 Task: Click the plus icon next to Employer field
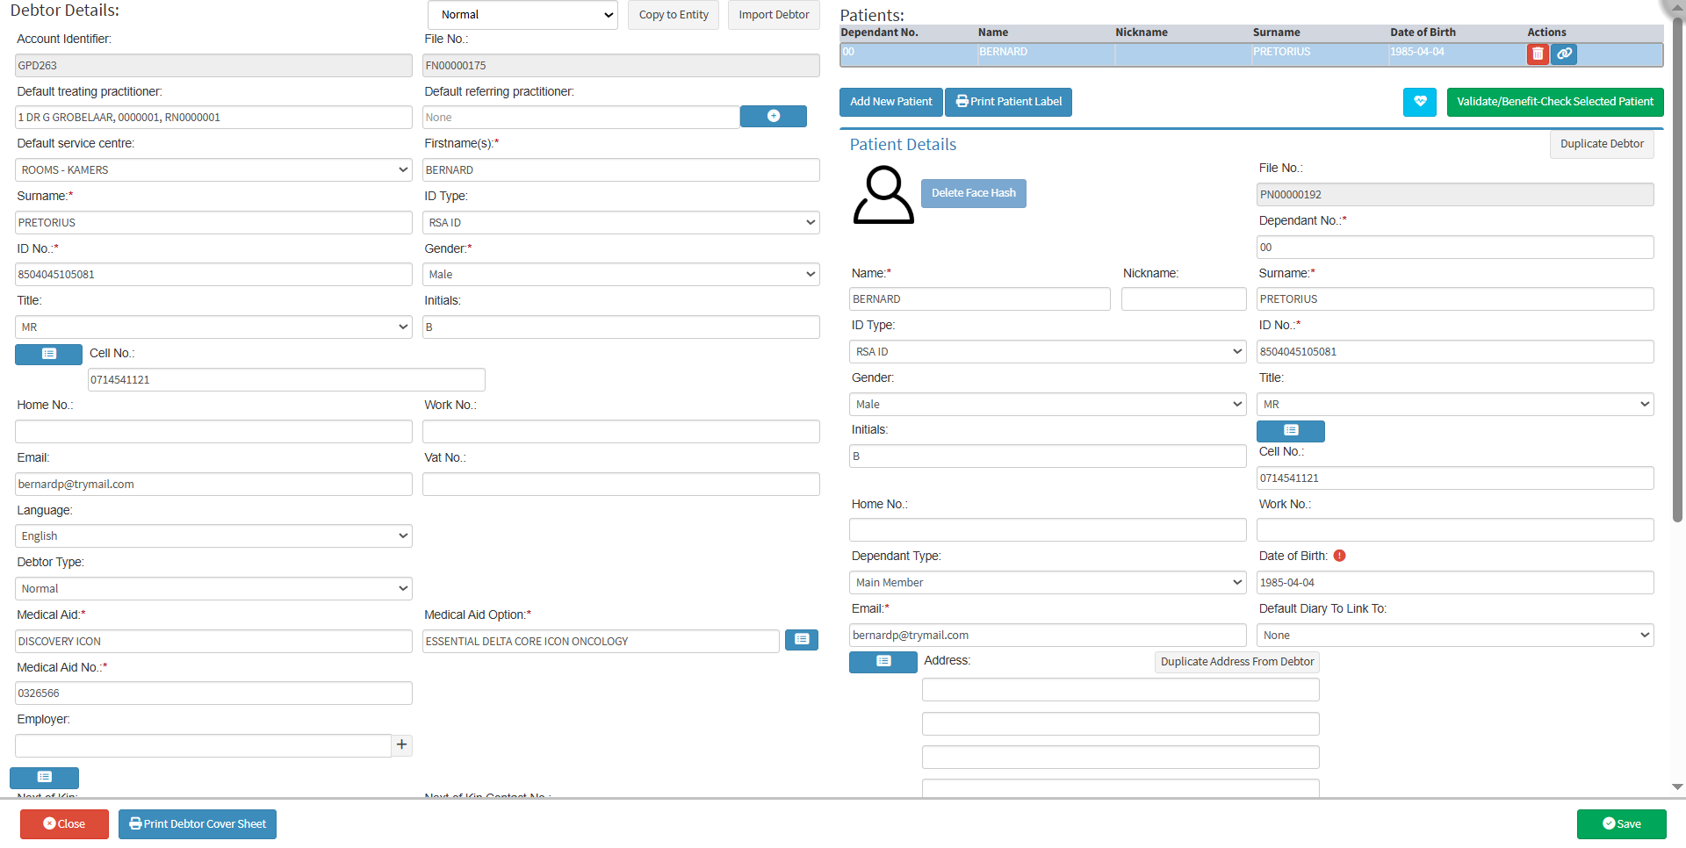tap(401, 745)
